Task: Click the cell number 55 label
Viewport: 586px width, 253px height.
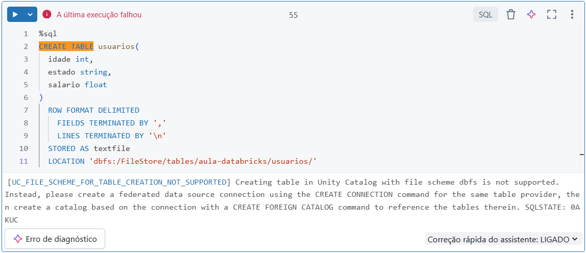Action: tap(293, 15)
